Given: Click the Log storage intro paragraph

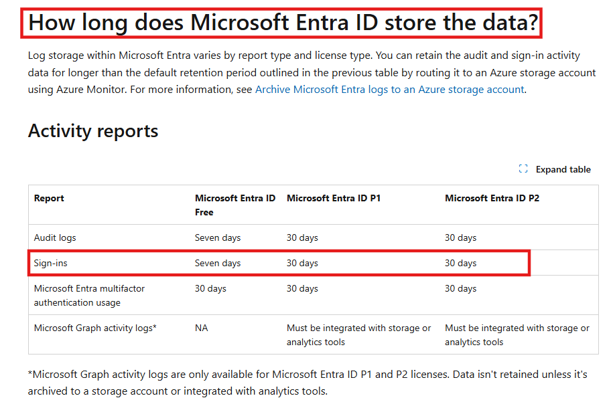Looking at the screenshot, I should [x=312, y=73].
